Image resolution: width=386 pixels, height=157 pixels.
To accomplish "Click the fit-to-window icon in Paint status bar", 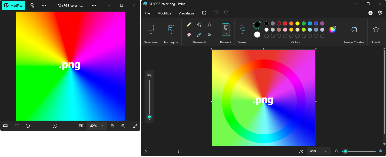I will click(x=301, y=151).
